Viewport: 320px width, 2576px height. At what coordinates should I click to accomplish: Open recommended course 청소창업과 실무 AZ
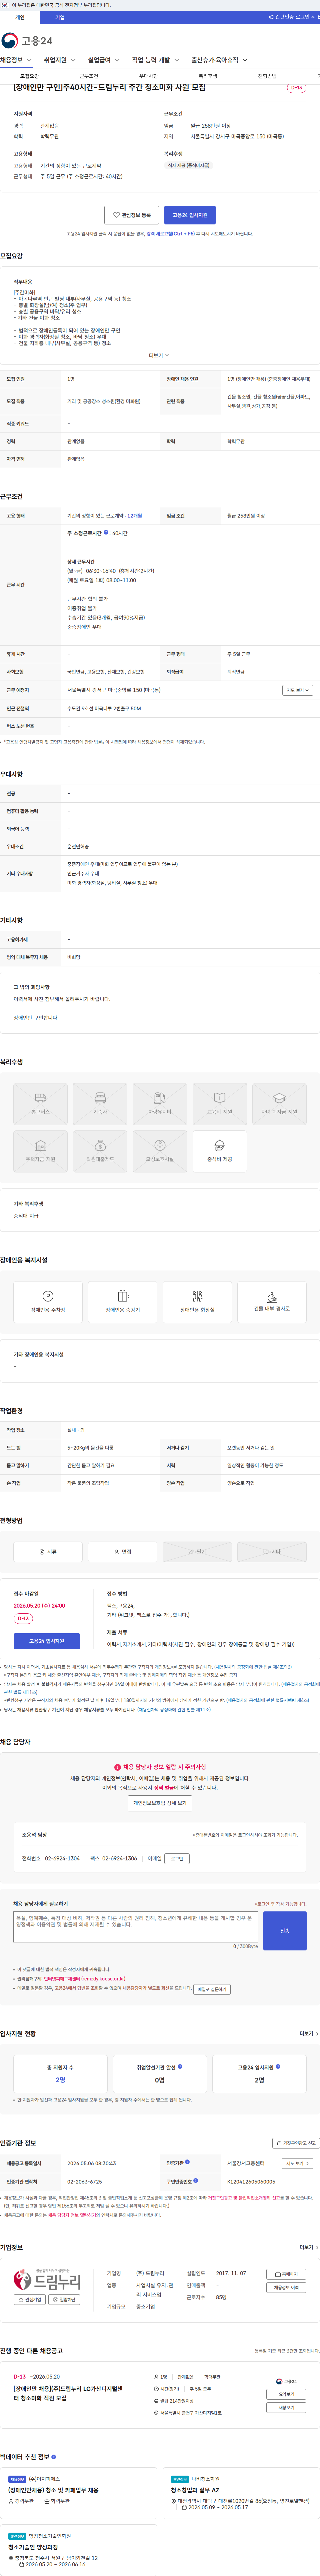tap(195, 2490)
